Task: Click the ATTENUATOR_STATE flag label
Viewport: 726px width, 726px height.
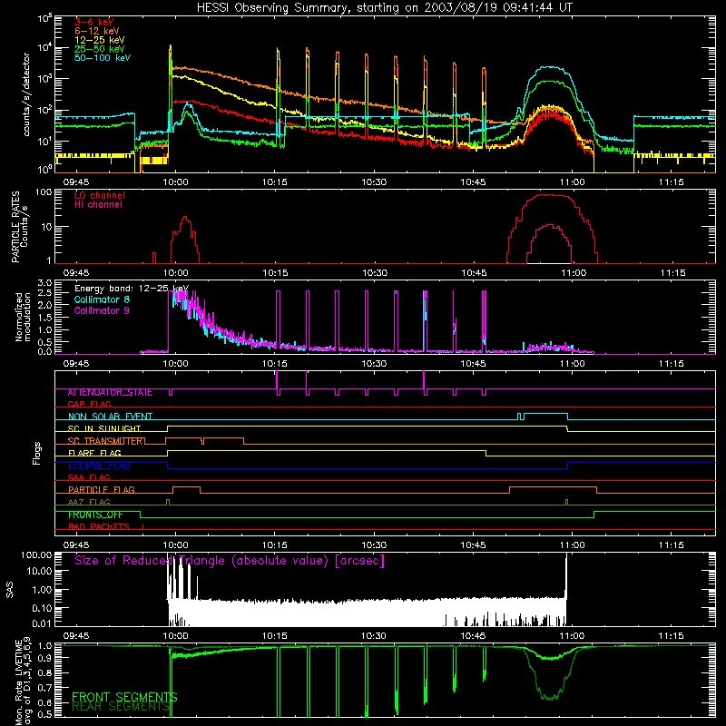Action: (110, 393)
